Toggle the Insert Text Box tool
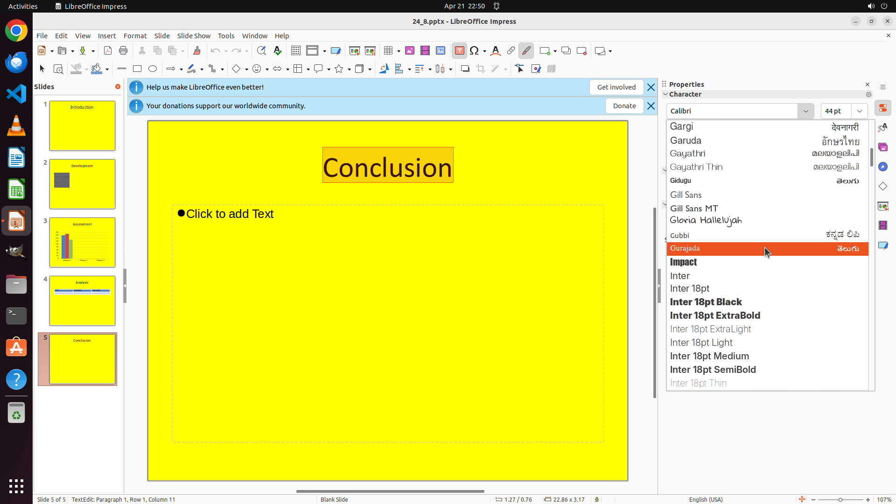896x504 pixels. pos(459,51)
